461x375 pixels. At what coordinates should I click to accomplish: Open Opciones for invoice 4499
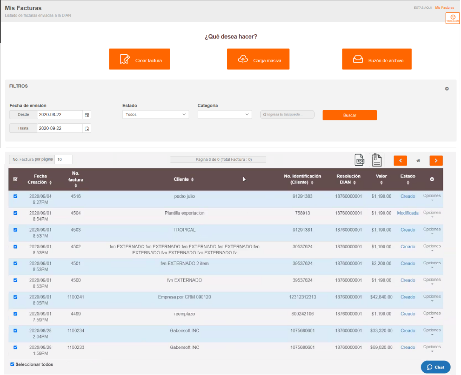[432, 315]
